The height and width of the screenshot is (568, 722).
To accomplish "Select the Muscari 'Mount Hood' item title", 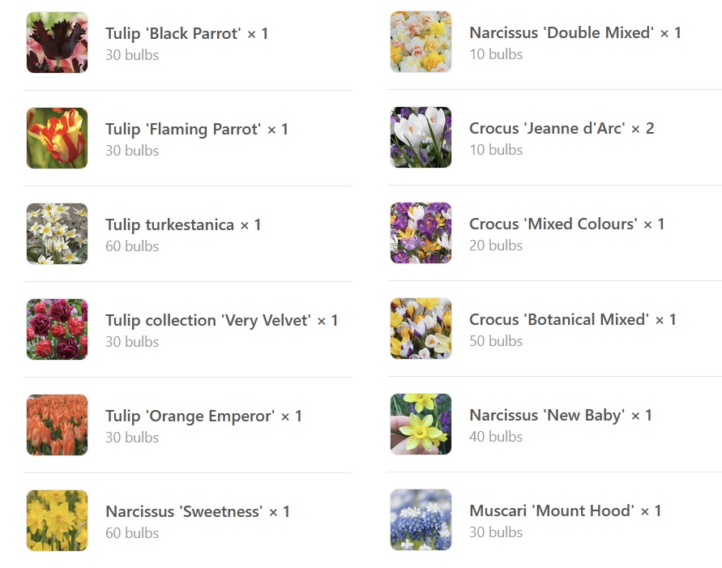I will (x=551, y=511).
